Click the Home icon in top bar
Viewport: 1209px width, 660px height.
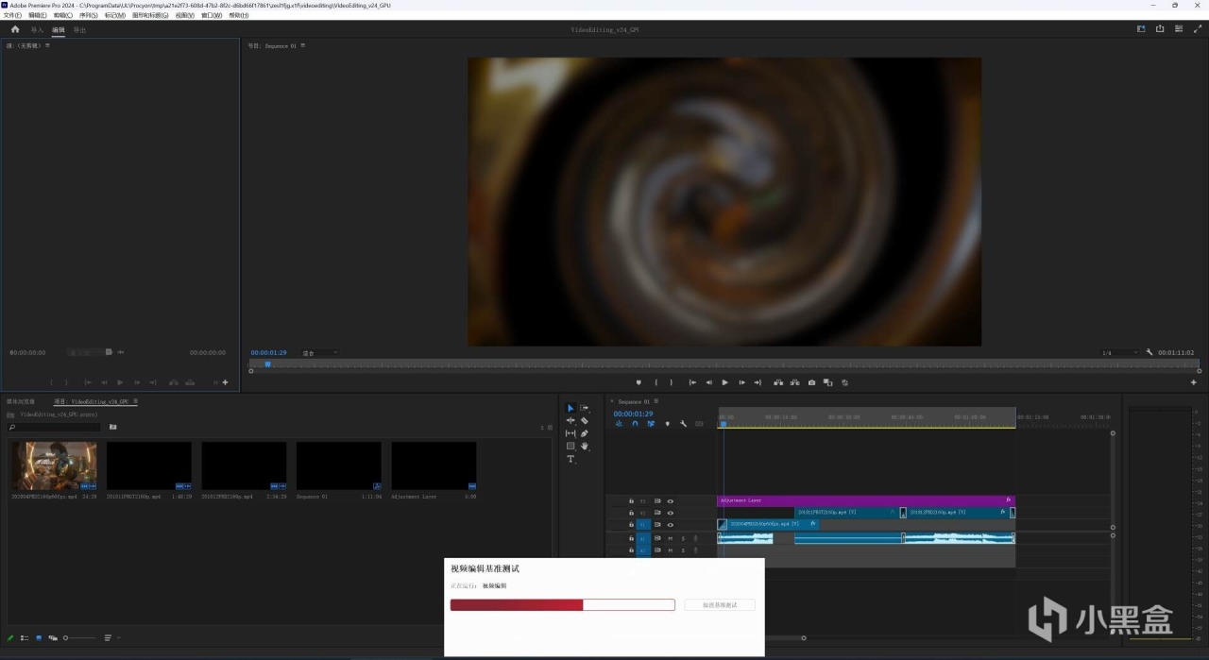(15, 29)
